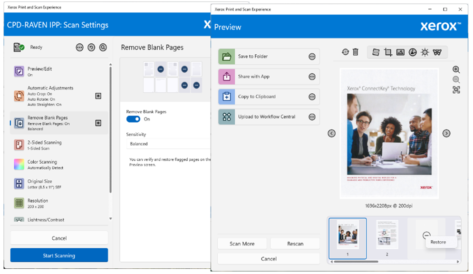473x274 pixels.
Task: Maximize the Preview window
Action: (x=445, y=10)
